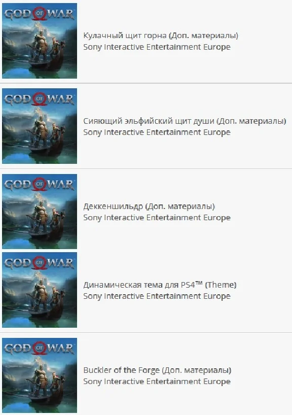
Task: Select the cover image for Деккеншильдр
Action: coord(40,212)
